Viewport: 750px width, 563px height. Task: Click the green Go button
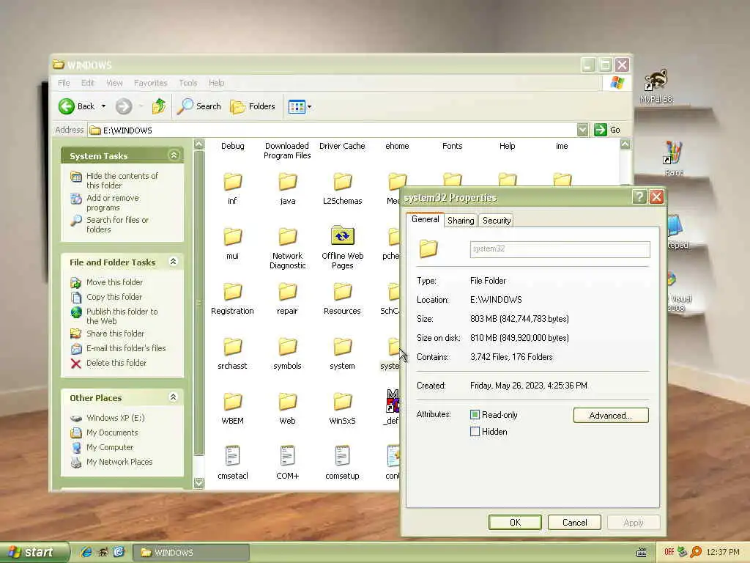coord(607,130)
